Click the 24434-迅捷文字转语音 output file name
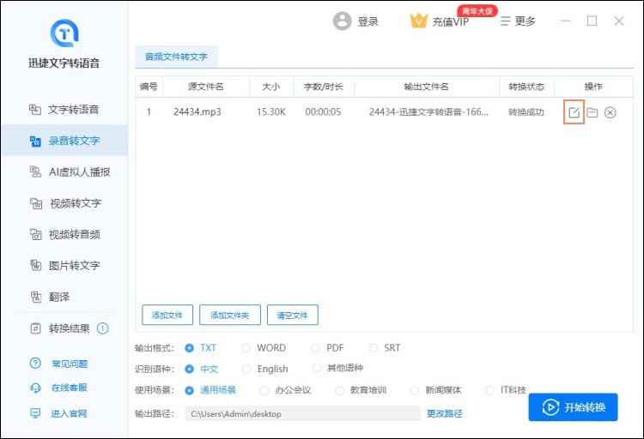Image resolution: width=644 pixels, height=439 pixels. coord(428,112)
